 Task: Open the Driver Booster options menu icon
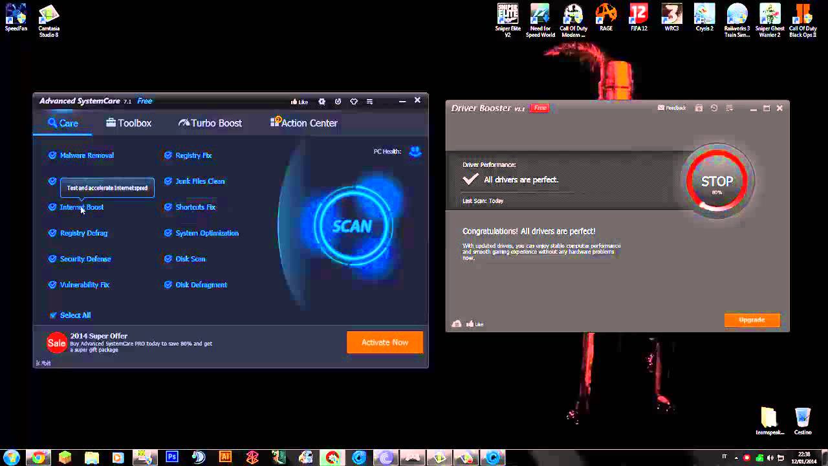click(x=730, y=108)
